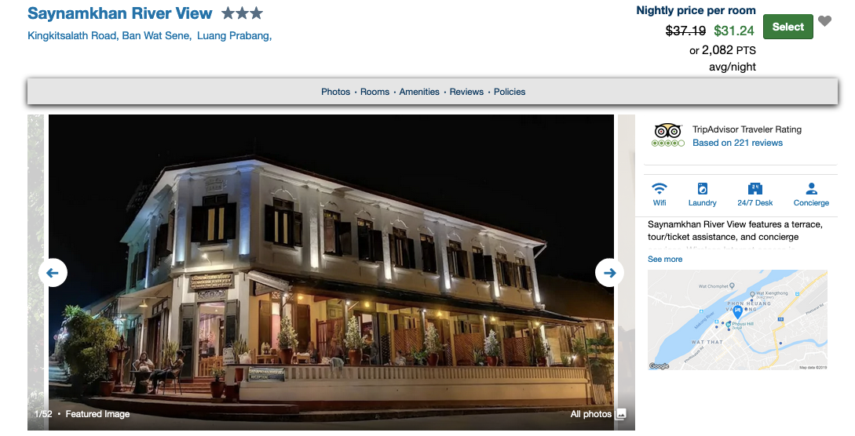
Task: View the Policies section
Action: [x=510, y=92]
